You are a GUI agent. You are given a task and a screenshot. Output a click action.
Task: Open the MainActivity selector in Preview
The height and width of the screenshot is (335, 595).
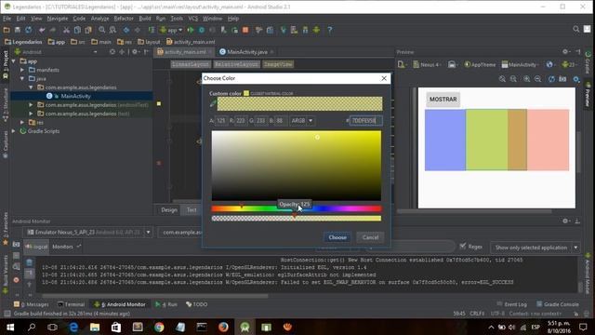pos(520,65)
